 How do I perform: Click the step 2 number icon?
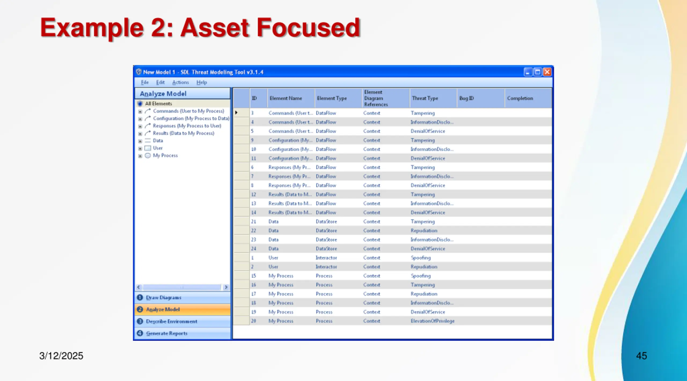(140, 309)
